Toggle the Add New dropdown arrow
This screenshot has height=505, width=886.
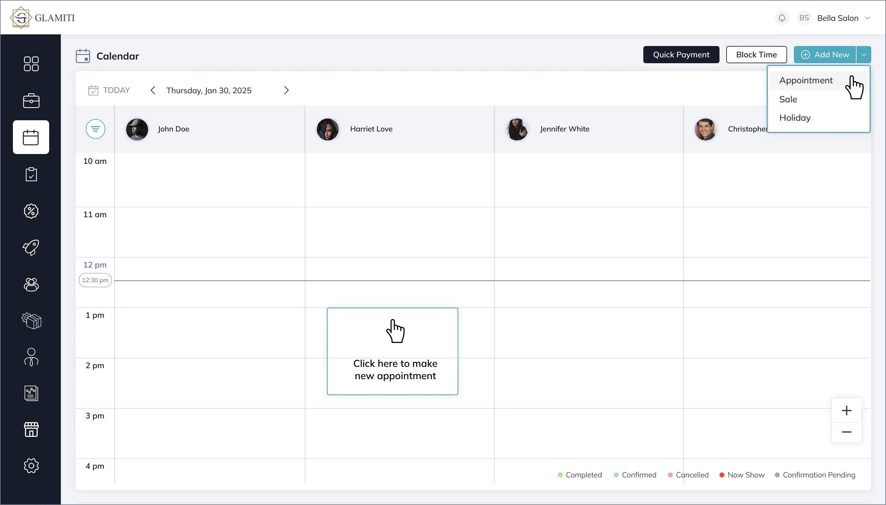point(864,55)
